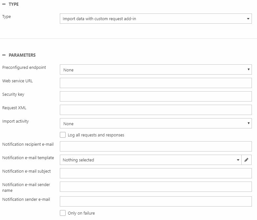This screenshot has height=220, width=257.
Task: Click the Notification e-mail subject field
Action: (156, 173)
